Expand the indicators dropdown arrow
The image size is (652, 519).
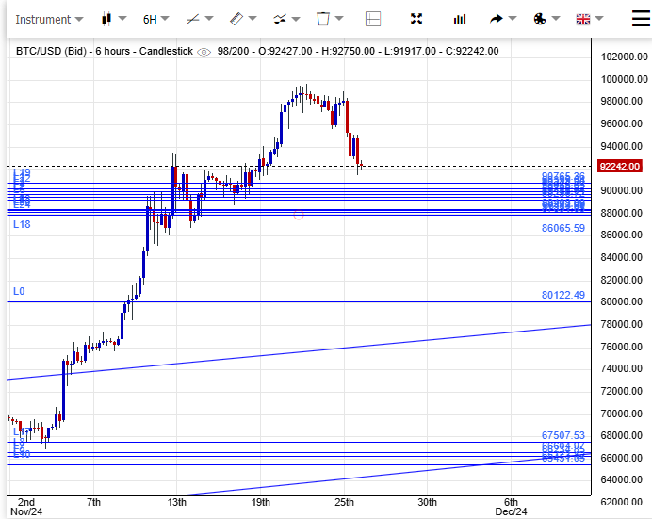coord(296,19)
